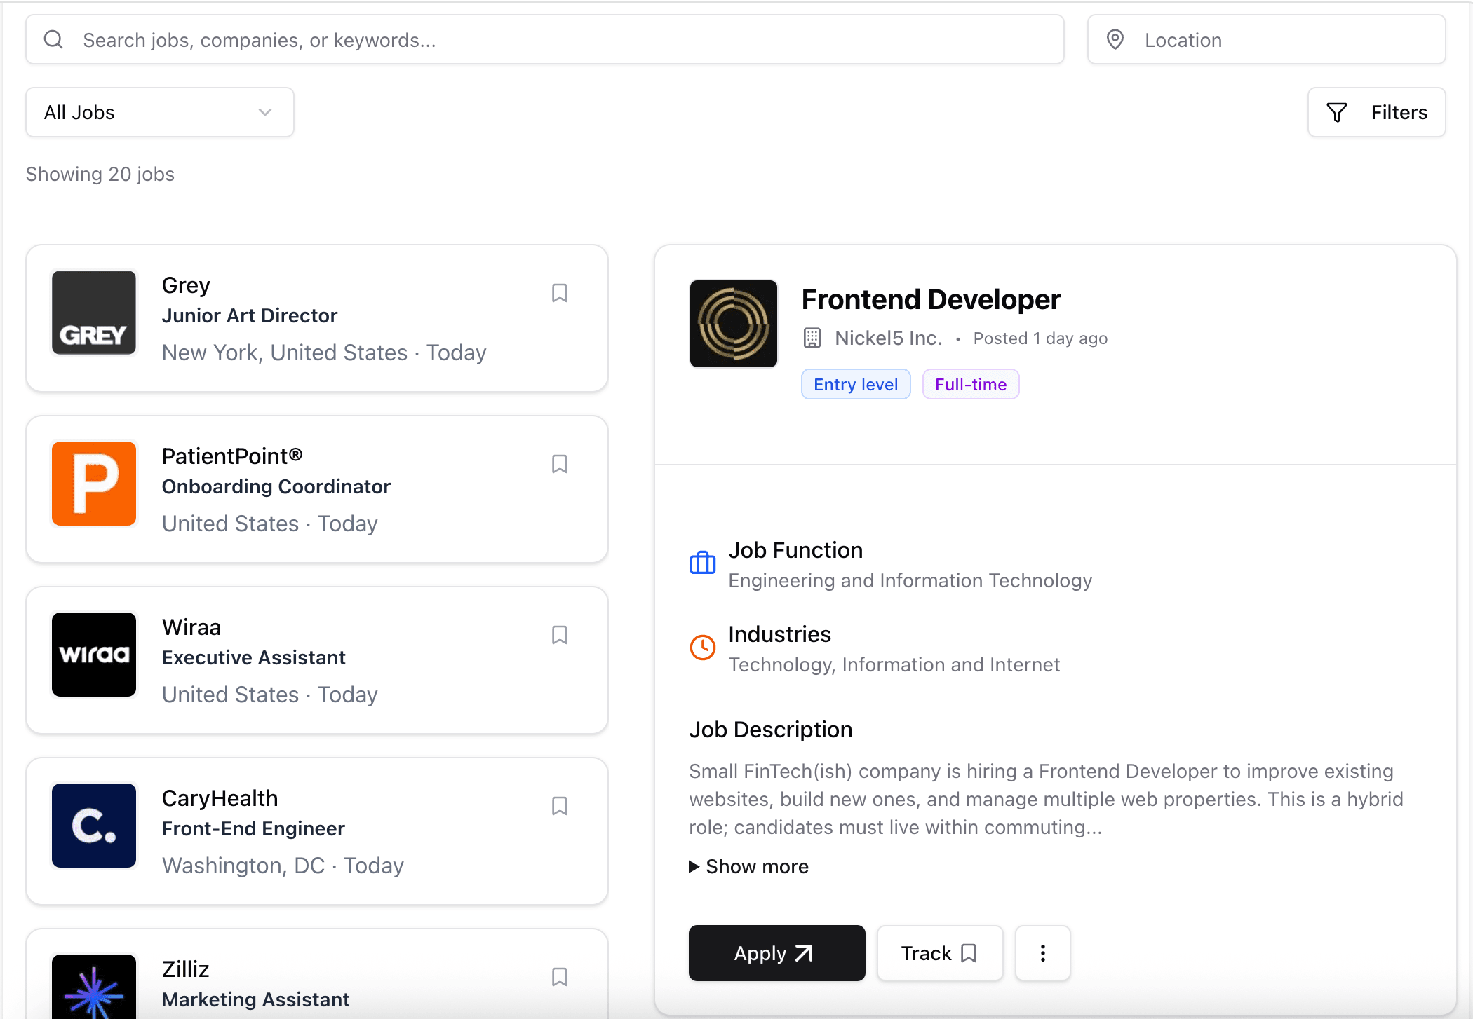1473x1019 pixels.
Task: Save the CaryHealth Front-End Engineer listing
Action: point(559,806)
